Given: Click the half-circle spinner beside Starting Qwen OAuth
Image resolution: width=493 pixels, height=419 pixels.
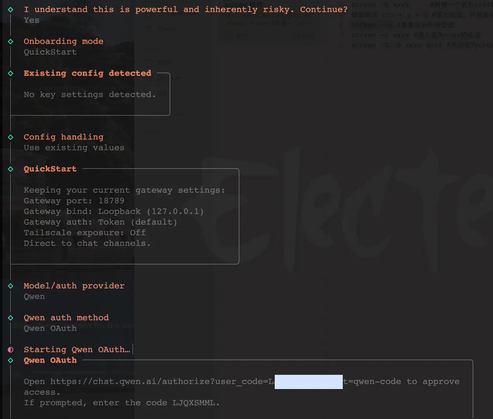Looking at the screenshot, I should click(x=10, y=350).
